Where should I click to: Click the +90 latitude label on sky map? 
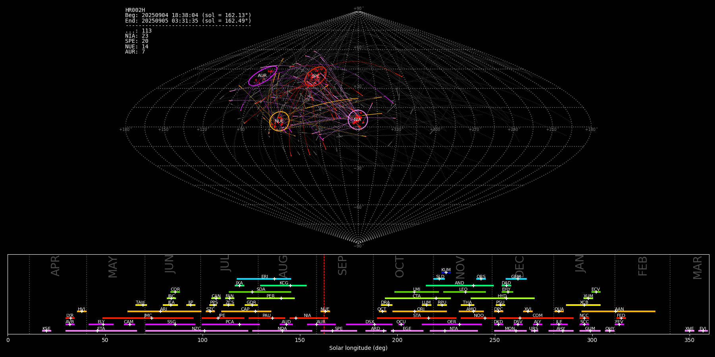click(x=358, y=8)
